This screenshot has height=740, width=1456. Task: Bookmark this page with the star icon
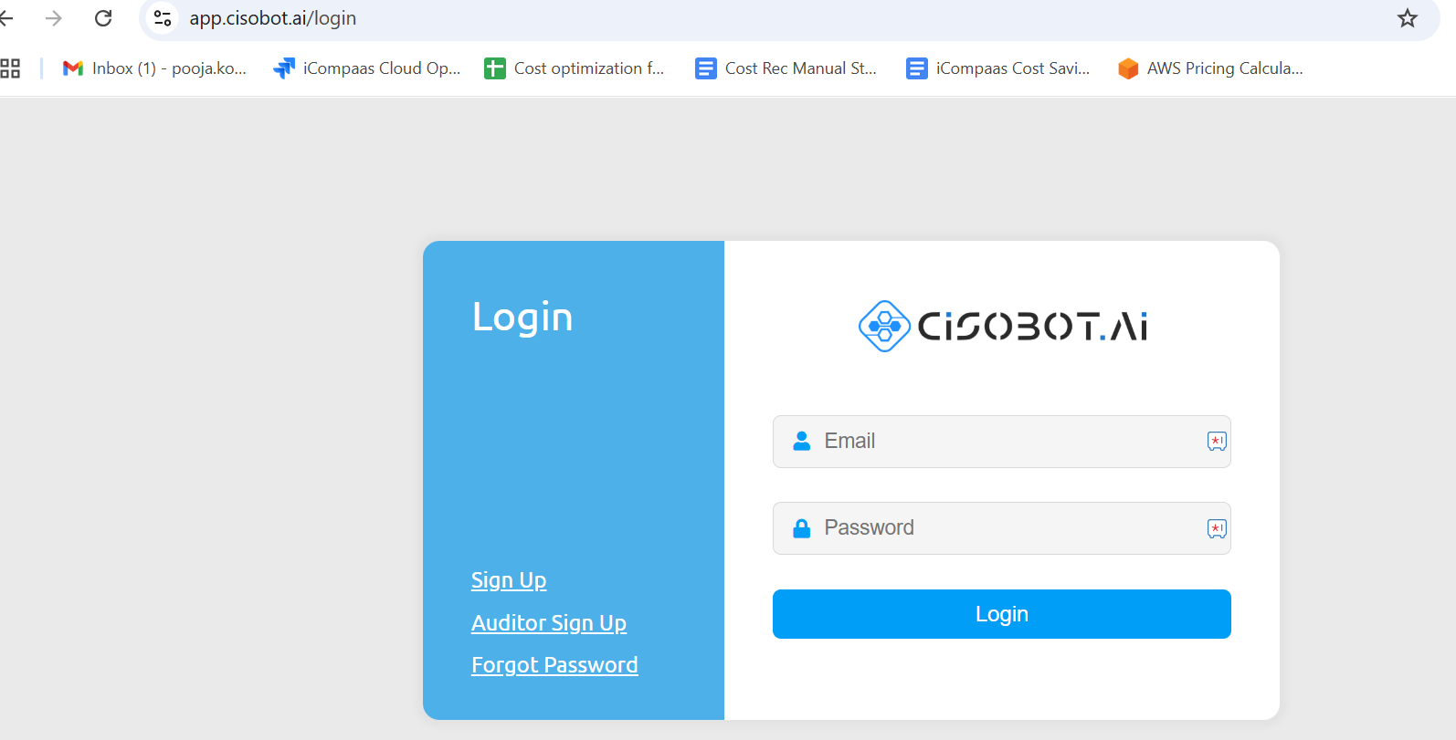click(x=1407, y=18)
